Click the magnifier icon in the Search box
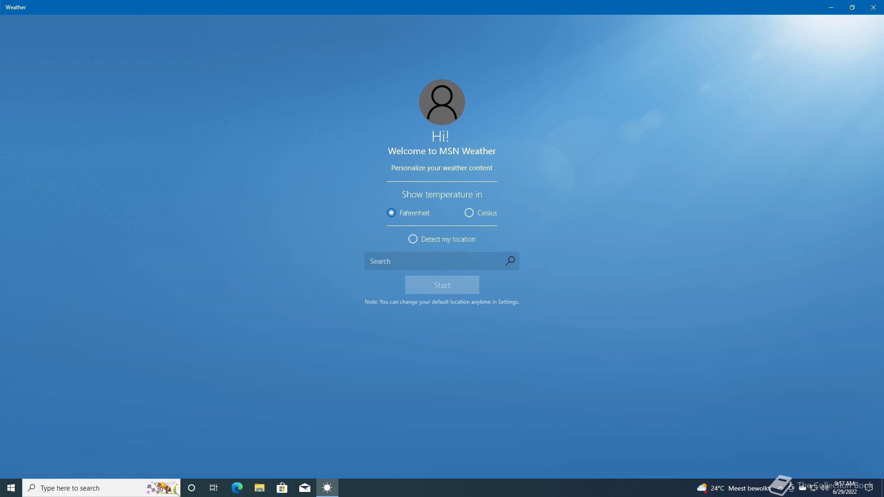The image size is (884, 497). [510, 261]
